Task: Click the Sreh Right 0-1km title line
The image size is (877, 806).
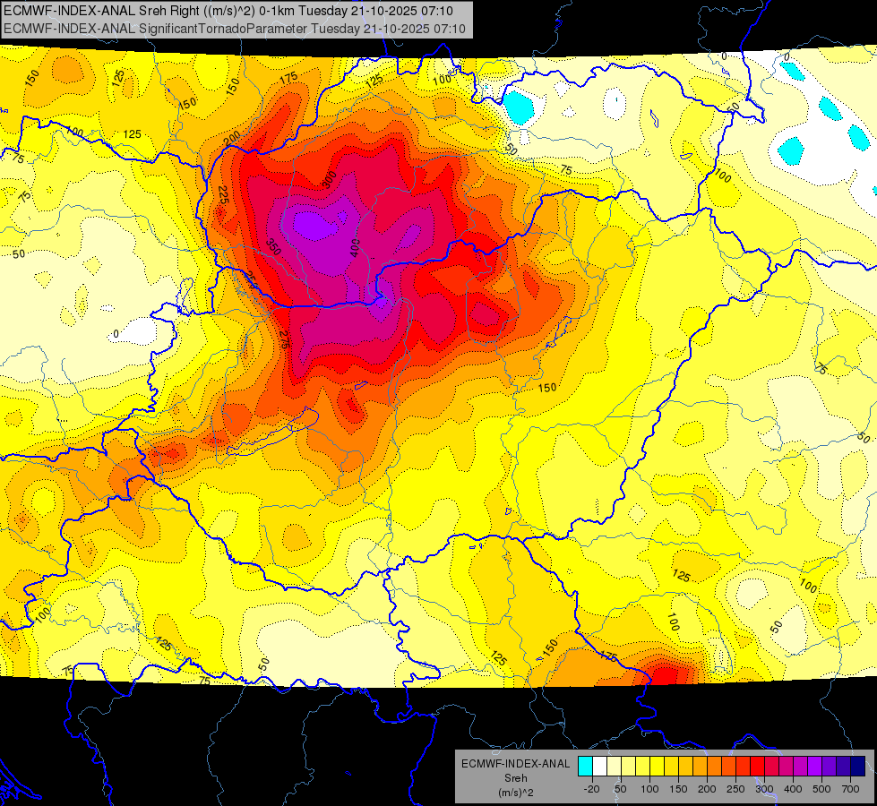Action: coord(228,11)
